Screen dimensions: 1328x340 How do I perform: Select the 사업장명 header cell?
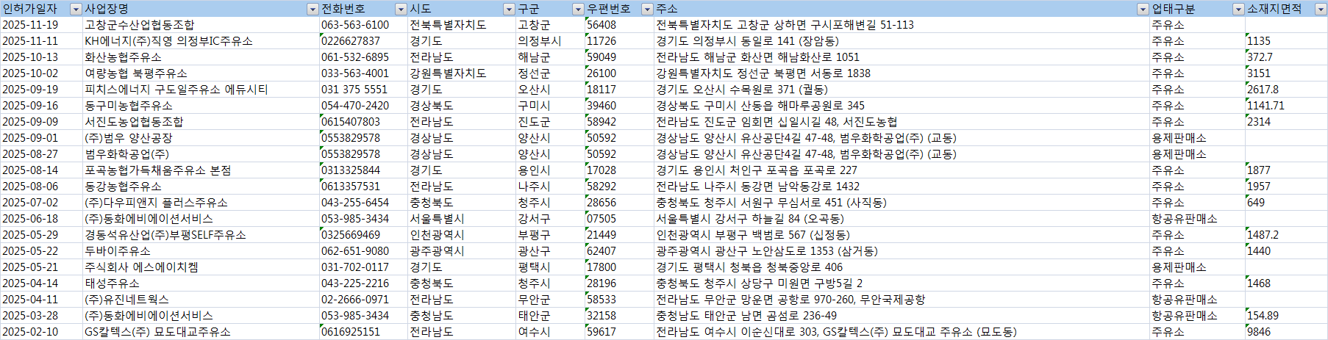201,9
